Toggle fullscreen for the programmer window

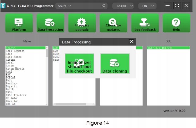pos(177,6)
